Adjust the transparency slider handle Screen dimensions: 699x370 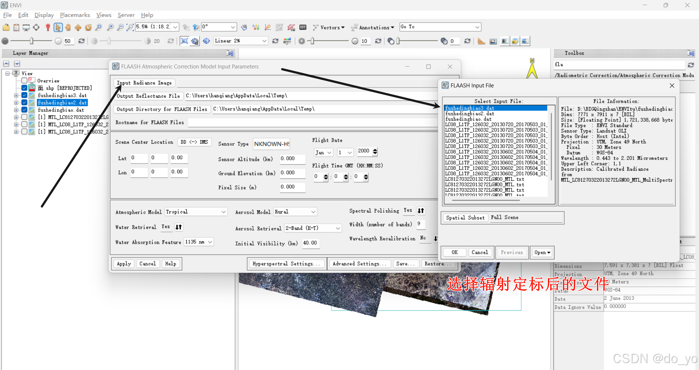coord(398,41)
